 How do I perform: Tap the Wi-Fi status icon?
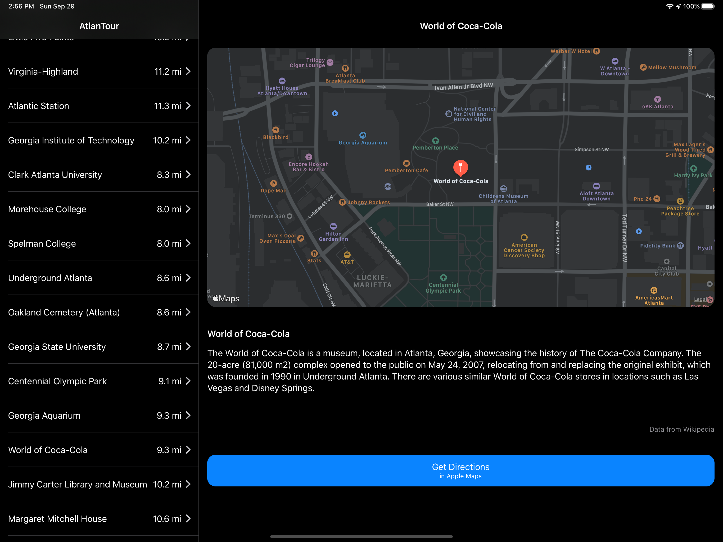pyautogui.click(x=670, y=6)
